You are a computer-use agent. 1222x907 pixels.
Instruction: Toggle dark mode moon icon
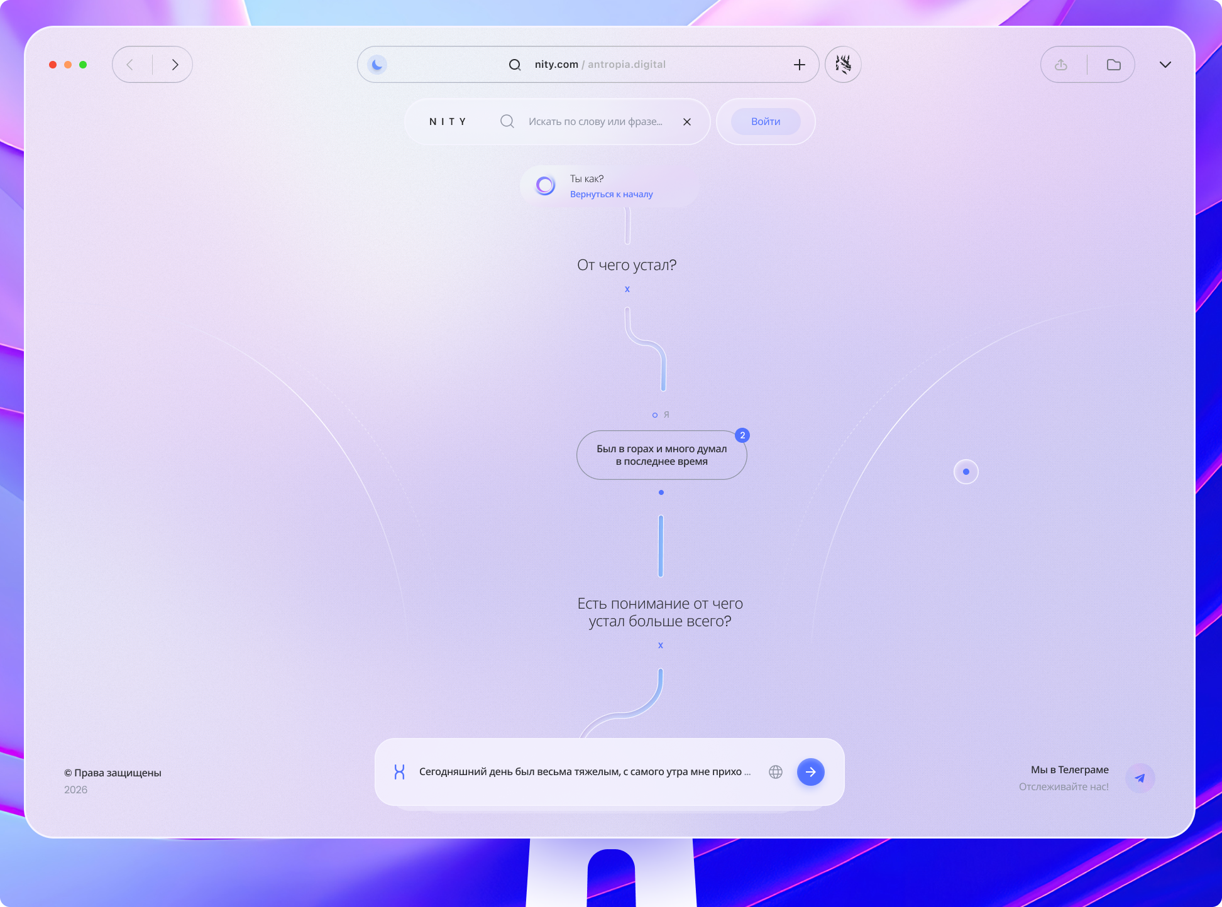[x=377, y=65]
